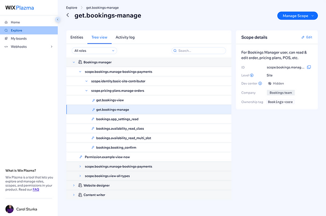Collapse the first scope.bookings.manage-bookings-payments node
The width and height of the screenshot is (326, 216).
tap(80, 72)
